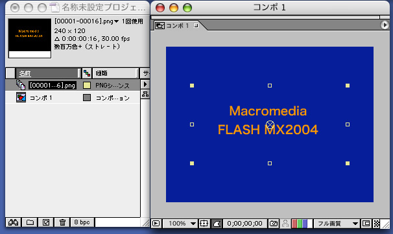The width and height of the screenshot is (393, 234).
Task: Open the フル画質 resolution dropdown
Action: (x=337, y=224)
